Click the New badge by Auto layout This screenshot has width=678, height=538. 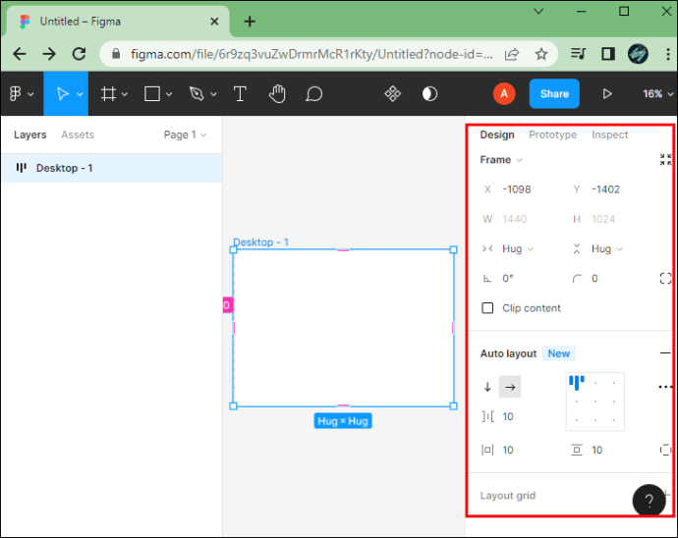(559, 353)
